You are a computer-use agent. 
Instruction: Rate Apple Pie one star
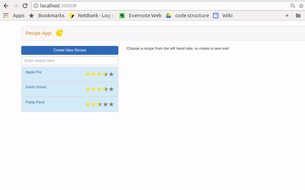(x=88, y=74)
